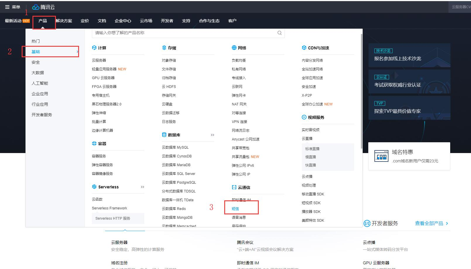Open 云数据库 MySQL link
Viewport: 471px width, 269px height.
[x=175, y=147]
